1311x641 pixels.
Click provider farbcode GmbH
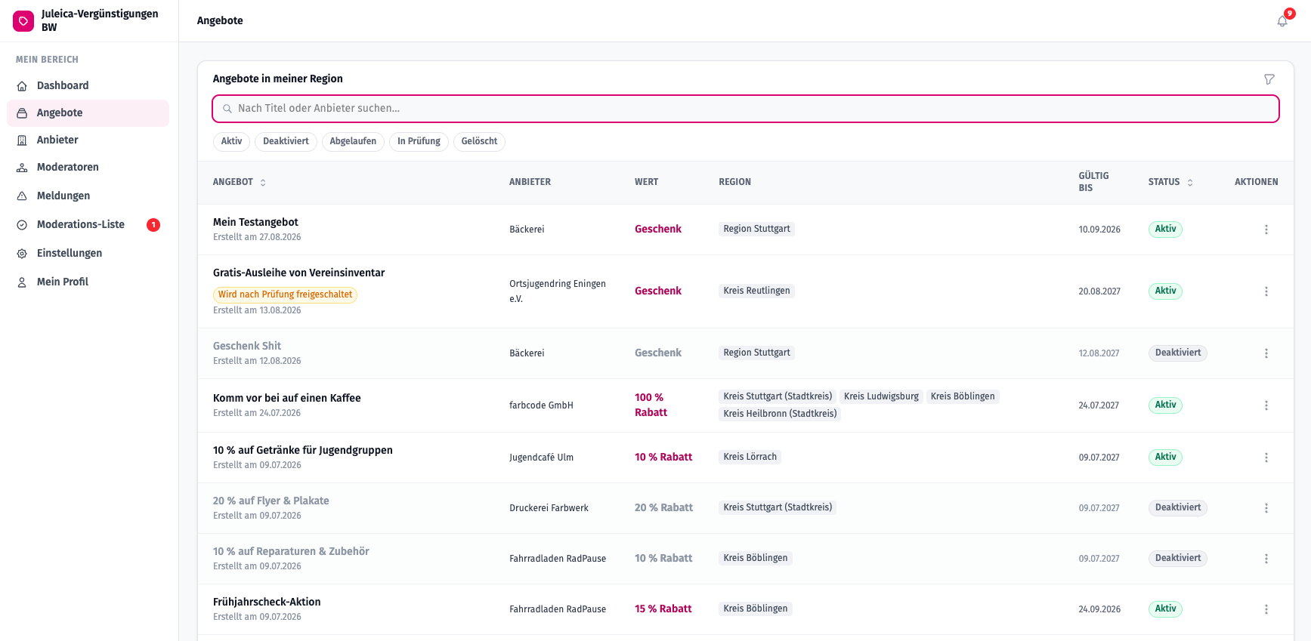541,405
